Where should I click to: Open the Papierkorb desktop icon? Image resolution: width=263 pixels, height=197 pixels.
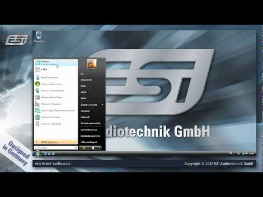(39, 37)
